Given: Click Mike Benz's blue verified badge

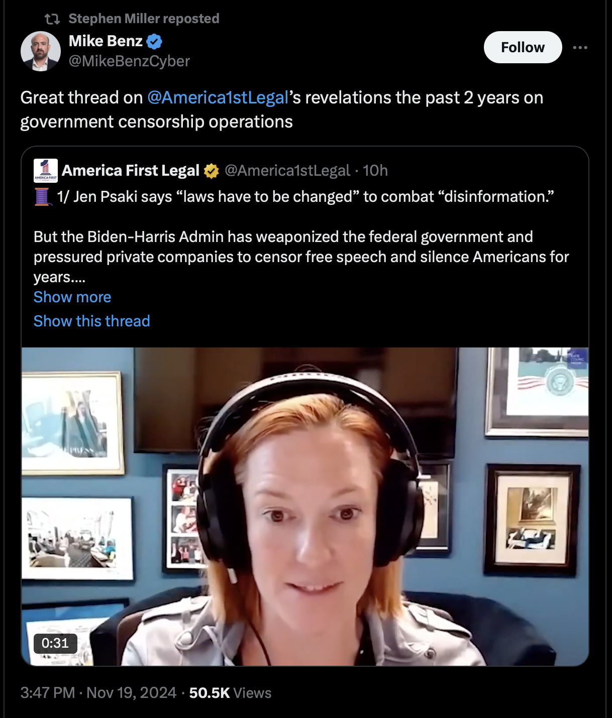Looking at the screenshot, I should click(x=154, y=41).
